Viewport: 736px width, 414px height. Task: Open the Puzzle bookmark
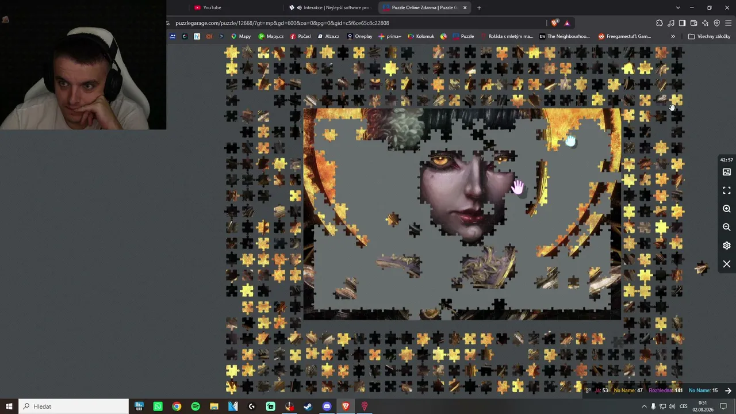(463, 36)
